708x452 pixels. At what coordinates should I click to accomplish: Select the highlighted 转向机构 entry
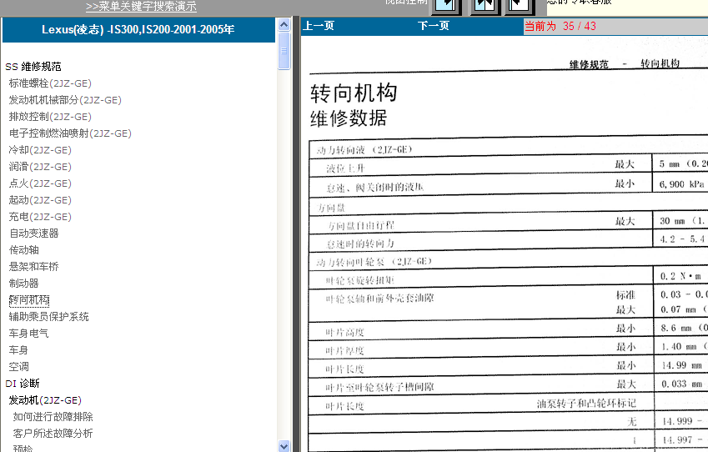coord(29,300)
